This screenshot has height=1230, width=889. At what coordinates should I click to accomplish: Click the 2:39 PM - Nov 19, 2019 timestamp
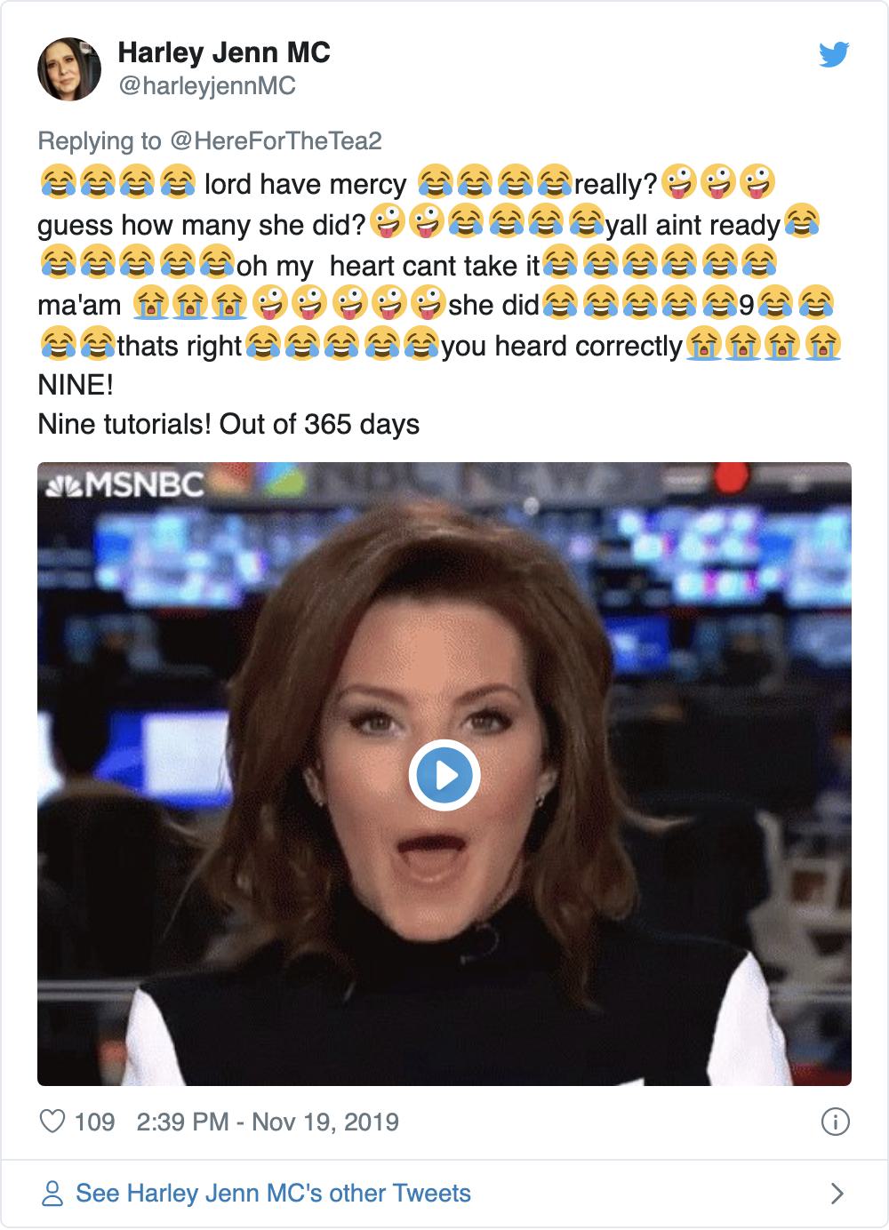click(268, 1122)
